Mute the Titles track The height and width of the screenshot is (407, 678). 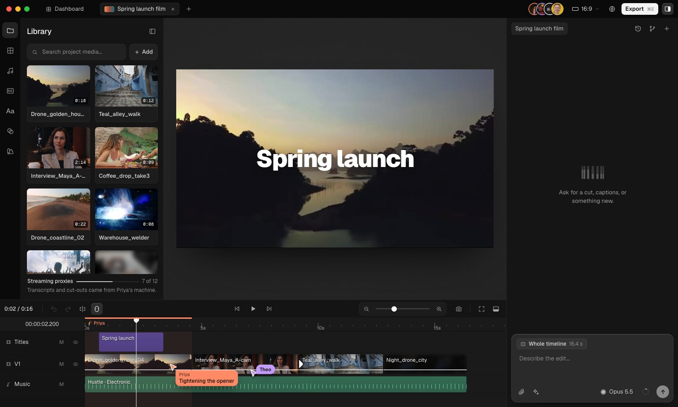click(x=61, y=342)
